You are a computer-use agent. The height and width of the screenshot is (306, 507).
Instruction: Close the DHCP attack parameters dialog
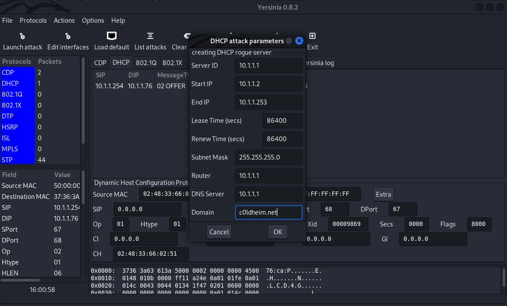pyautogui.click(x=299, y=41)
